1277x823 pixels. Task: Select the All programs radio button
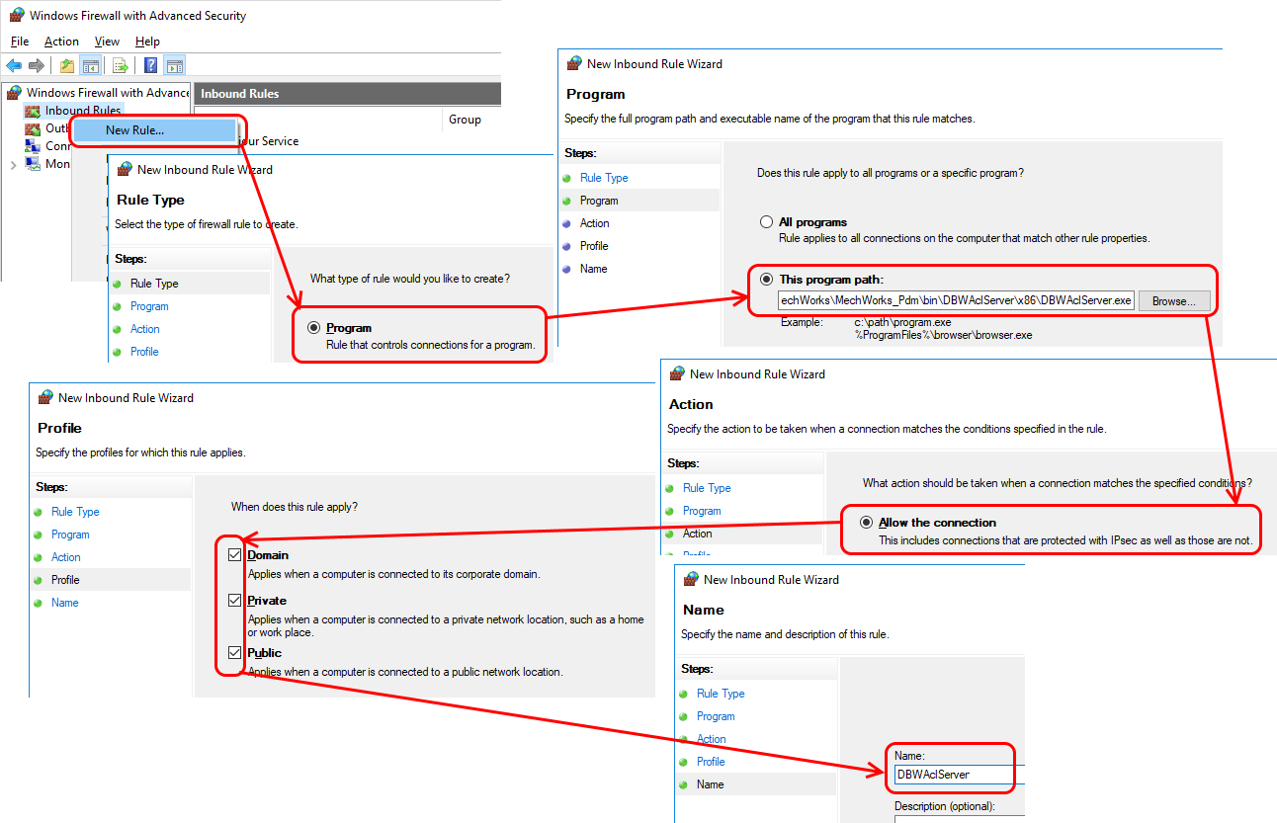[766, 222]
